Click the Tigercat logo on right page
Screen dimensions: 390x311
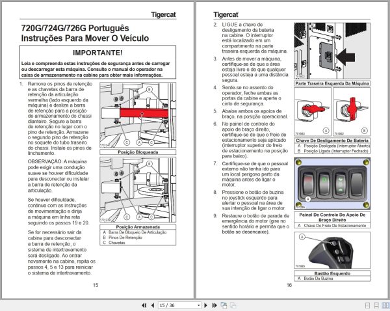click(226, 15)
